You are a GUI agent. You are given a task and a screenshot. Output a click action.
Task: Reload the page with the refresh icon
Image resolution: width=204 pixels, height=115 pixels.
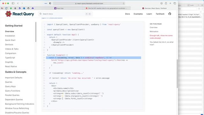coord(123,4)
